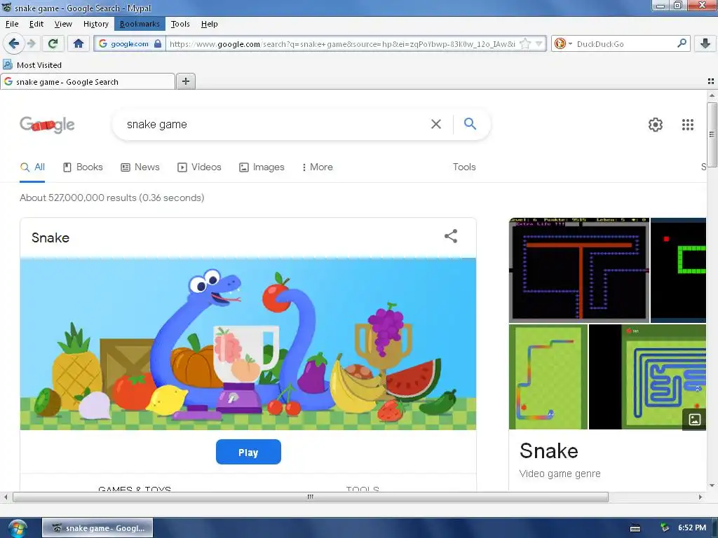Image resolution: width=718 pixels, height=538 pixels.
Task: Click the Snake knowledge panel title
Action: pyautogui.click(x=548, y=450)
